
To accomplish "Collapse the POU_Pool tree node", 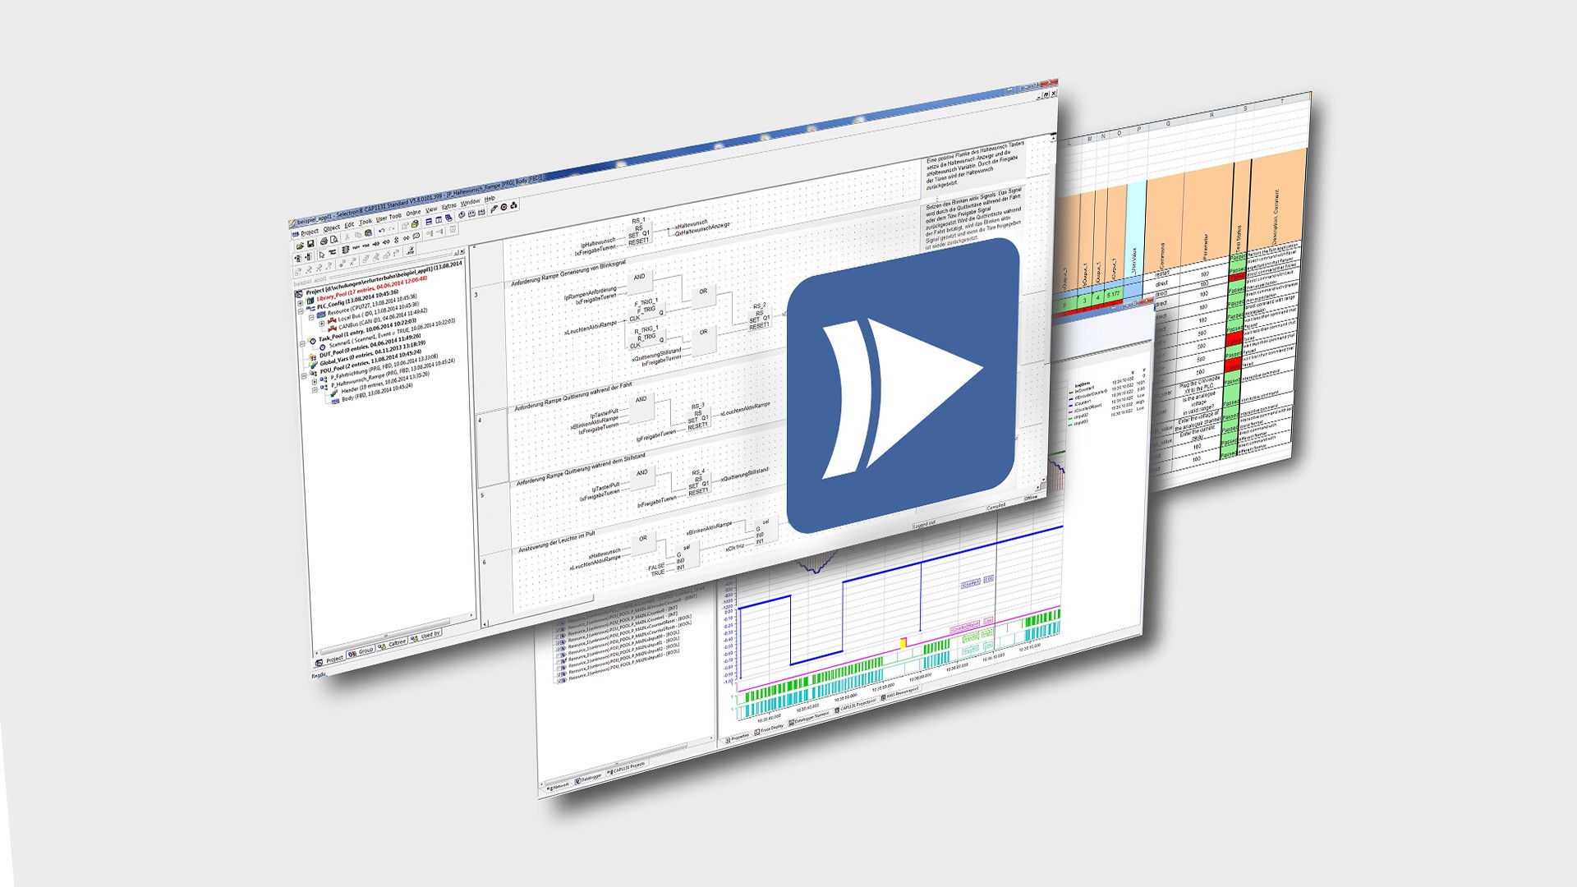I will (304, 376).
